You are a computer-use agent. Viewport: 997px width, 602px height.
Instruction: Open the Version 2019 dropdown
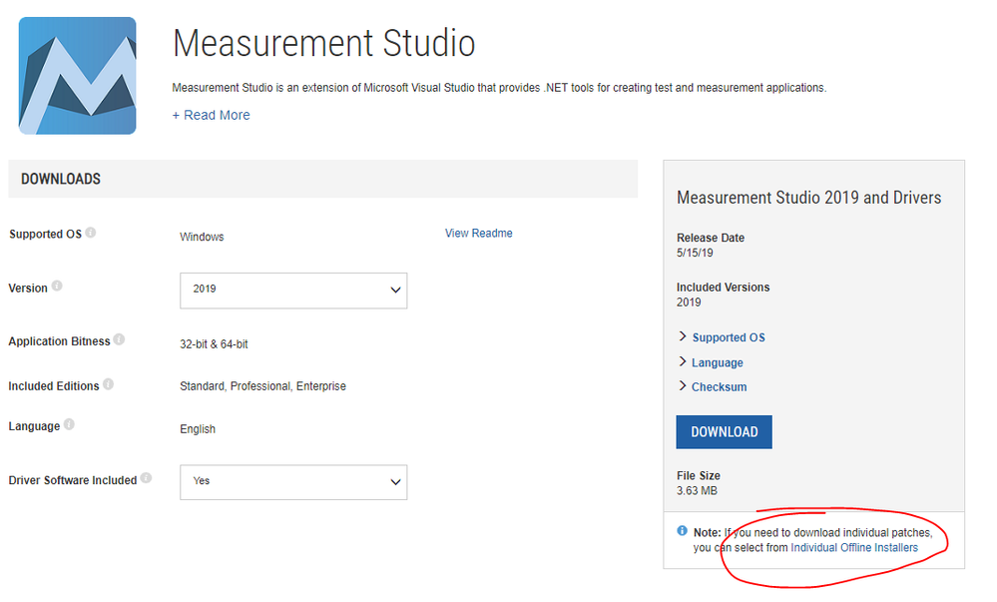293,291
